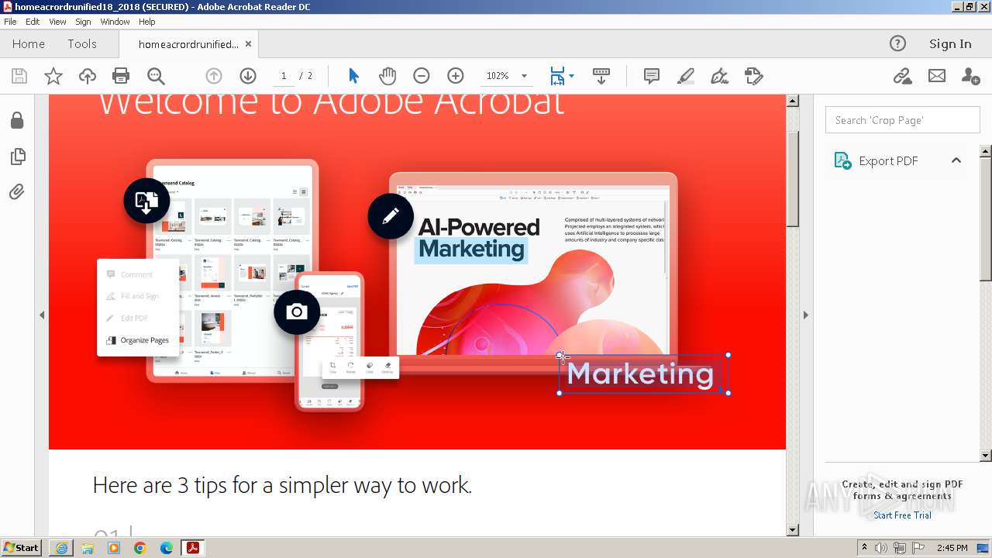
Task: Add a comment with the sticky note icon
Action: [652, 76]
